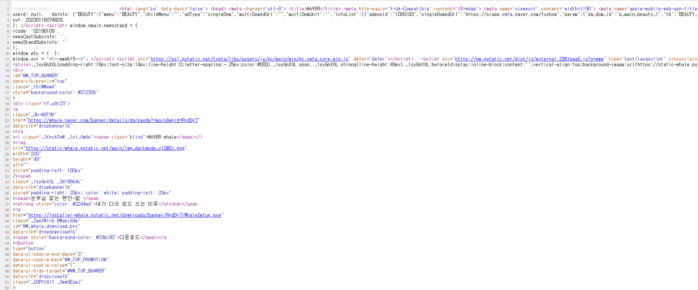The image size is (698, 290).
Task: Open the img_darkmode_v12@2x.png image link
Action: click(105, 148)
